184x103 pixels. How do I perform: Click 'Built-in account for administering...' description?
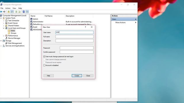(x=79, y=22)
